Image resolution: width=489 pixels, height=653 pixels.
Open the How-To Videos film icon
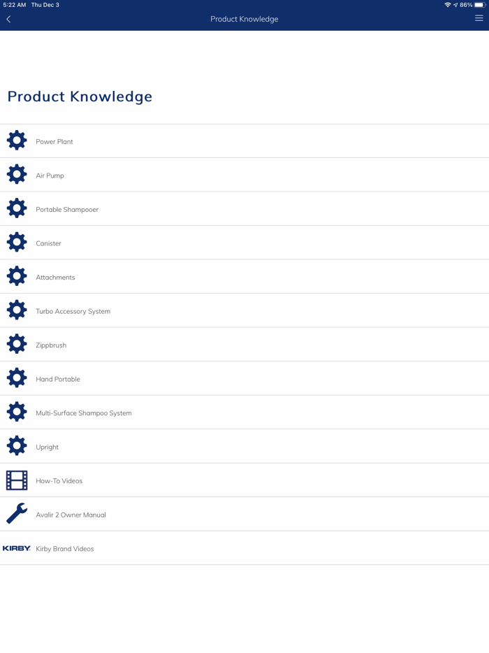pos(17,480)
